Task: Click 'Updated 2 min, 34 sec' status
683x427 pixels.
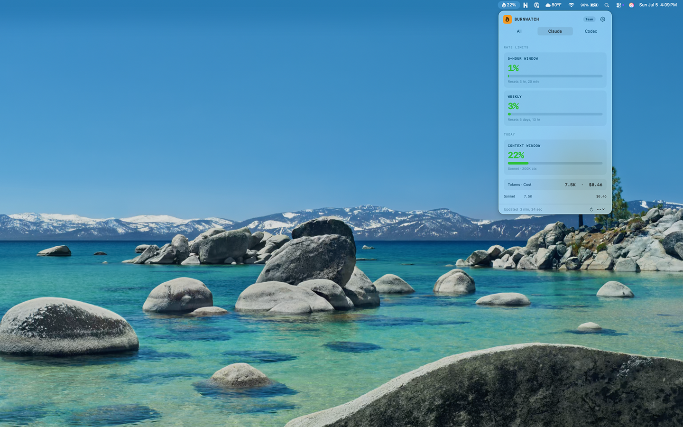Action: (523, 209)
